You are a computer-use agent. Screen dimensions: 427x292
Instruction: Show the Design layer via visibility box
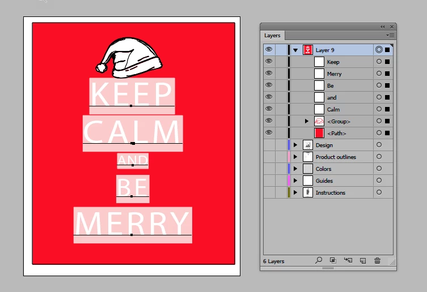(269, 145)
